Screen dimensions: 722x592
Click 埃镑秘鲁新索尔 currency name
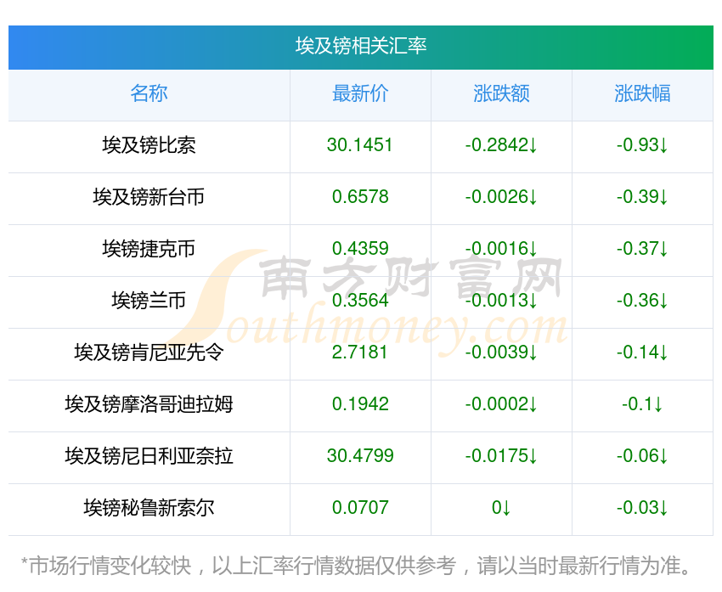(149, 508)
